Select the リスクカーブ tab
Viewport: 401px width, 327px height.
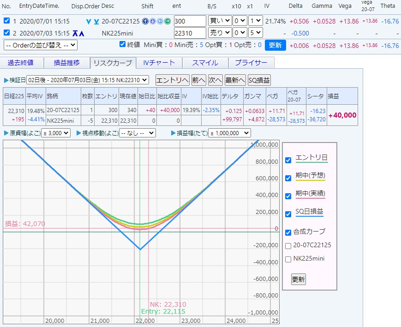pyautogui.click(x=113, y=63)
